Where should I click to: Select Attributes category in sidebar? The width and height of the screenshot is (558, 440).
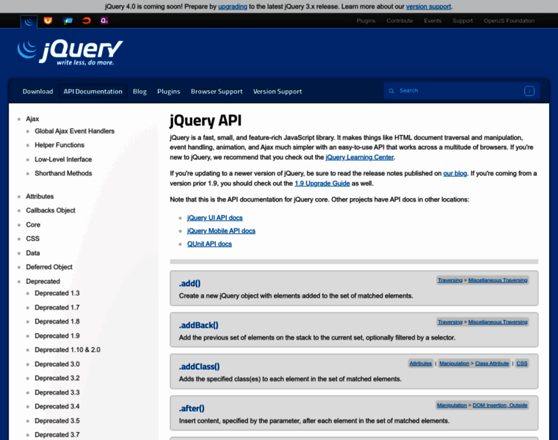click(40, 197)
